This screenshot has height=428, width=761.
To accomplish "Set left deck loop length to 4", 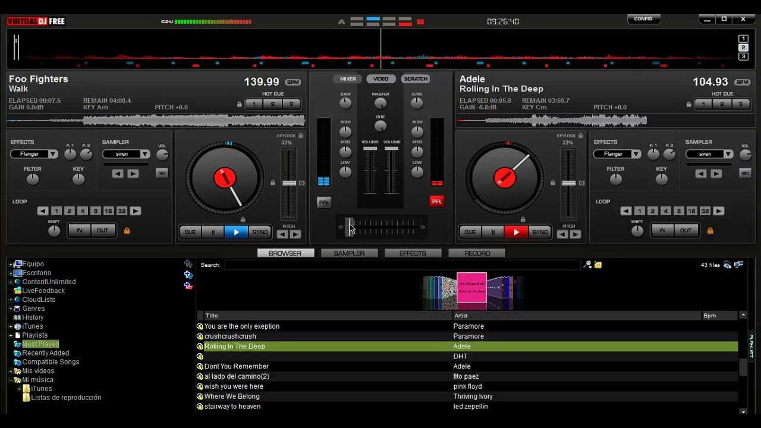I will (x=82, y=211).
